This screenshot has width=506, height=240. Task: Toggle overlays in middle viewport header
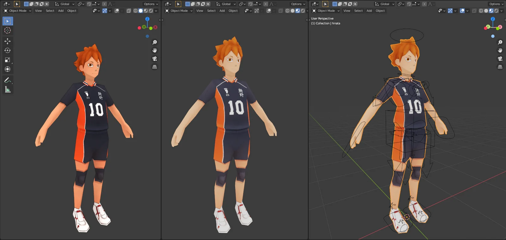tap(268, 11)
